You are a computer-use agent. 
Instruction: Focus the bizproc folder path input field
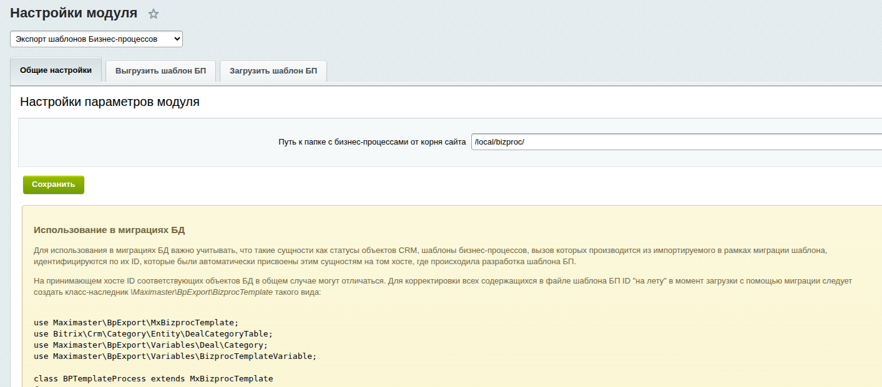[677, 141]
